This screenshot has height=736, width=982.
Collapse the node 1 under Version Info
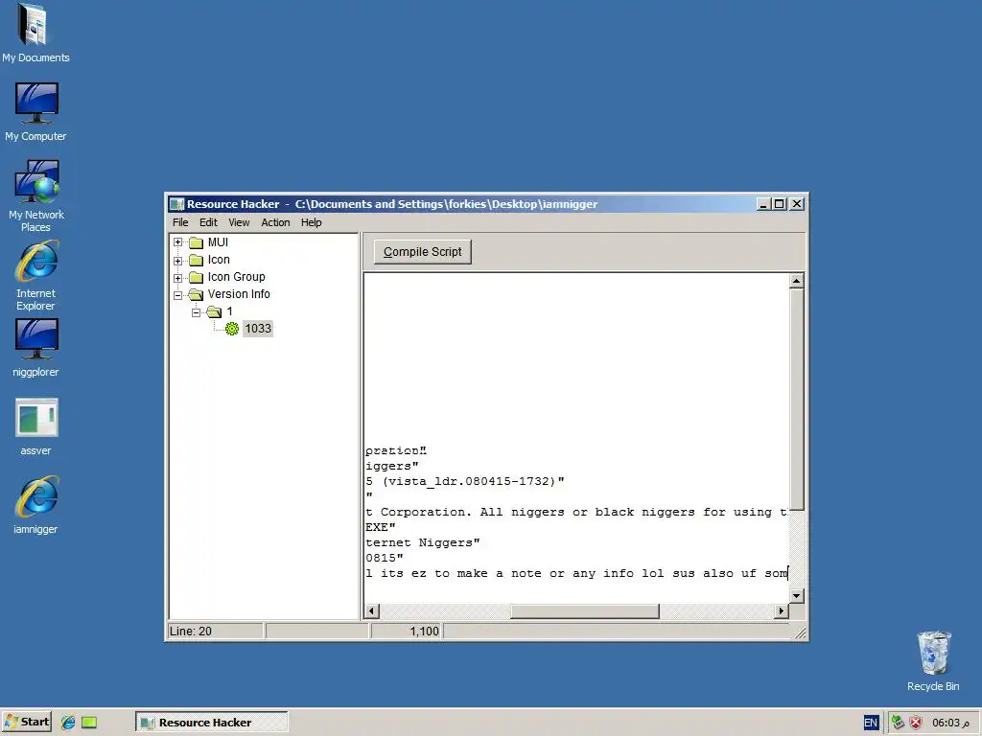(196, 311)
